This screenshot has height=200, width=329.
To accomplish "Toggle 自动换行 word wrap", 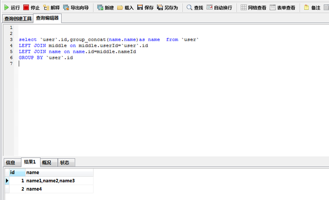I will pyautogui.click(x=219, y=8).
